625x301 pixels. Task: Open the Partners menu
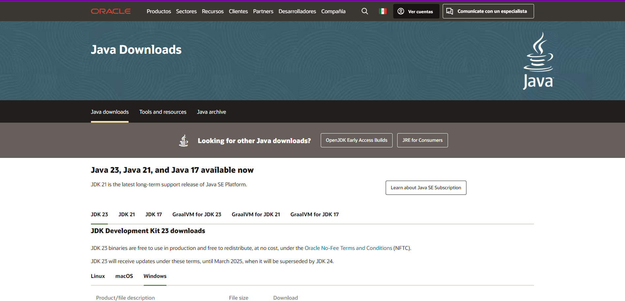[263, 11]
